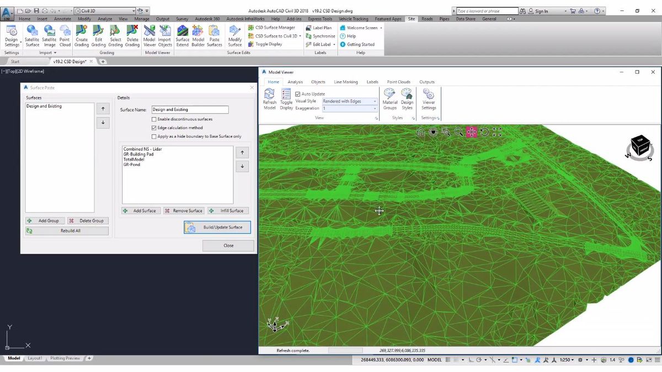Click Synchronise in the Labels panel
The height and width of the screenshot is (372, 662).
(320, 36)
